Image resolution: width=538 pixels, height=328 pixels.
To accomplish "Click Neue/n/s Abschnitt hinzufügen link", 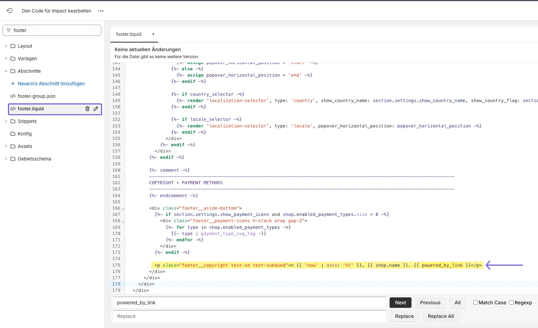I will [x=51, y=84].
